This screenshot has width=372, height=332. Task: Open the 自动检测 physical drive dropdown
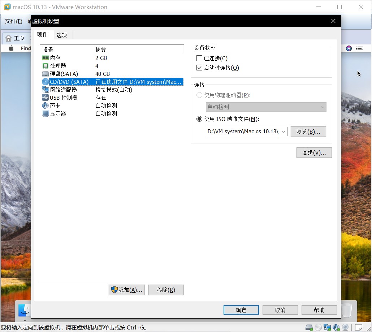266,107
